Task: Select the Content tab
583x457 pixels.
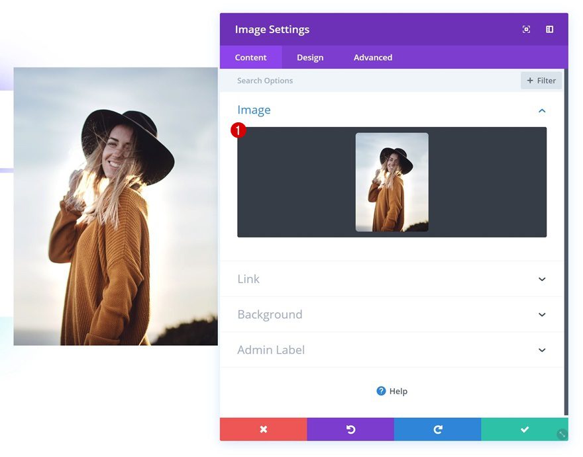Action: click(x=250, y=58)
